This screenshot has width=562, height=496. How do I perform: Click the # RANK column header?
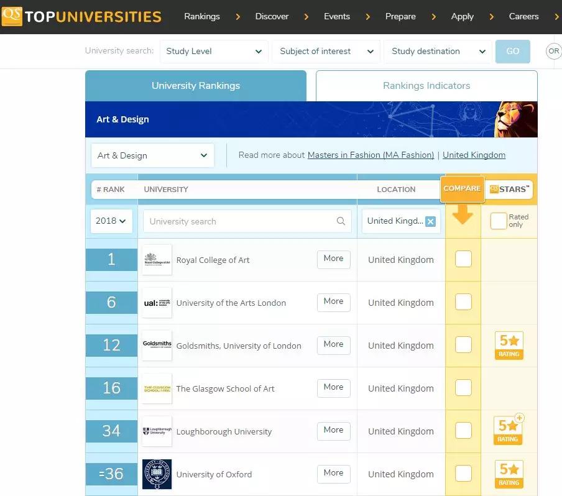111,189
